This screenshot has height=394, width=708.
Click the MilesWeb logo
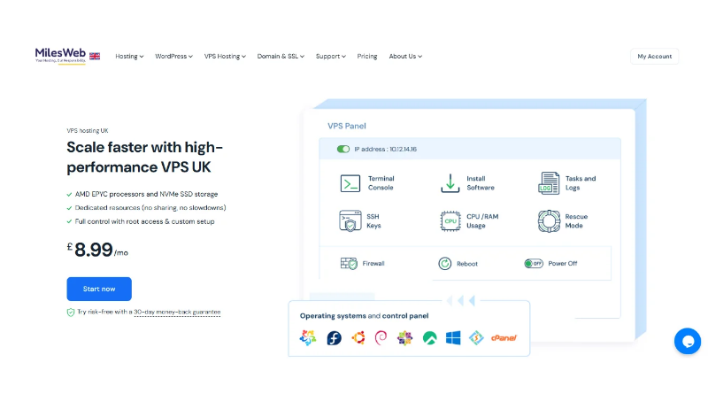(60, 56)
